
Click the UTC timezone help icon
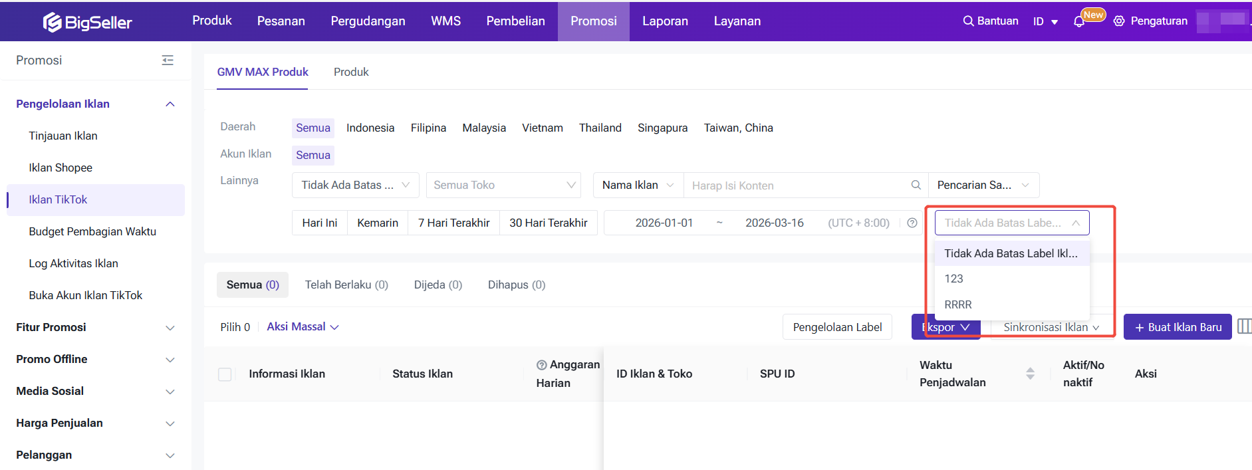(912, 223)
